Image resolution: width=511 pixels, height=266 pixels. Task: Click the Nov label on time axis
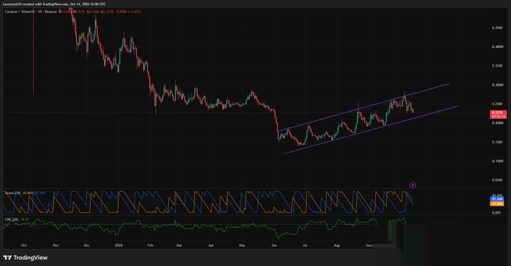pos(56,245)
